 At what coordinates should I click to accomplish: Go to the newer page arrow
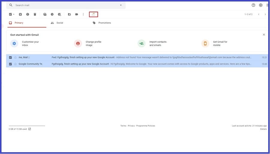pyautogui.click(x=259, y=14)
